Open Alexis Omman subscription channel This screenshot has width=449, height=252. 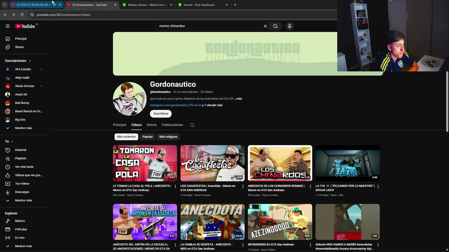[24, 86]
